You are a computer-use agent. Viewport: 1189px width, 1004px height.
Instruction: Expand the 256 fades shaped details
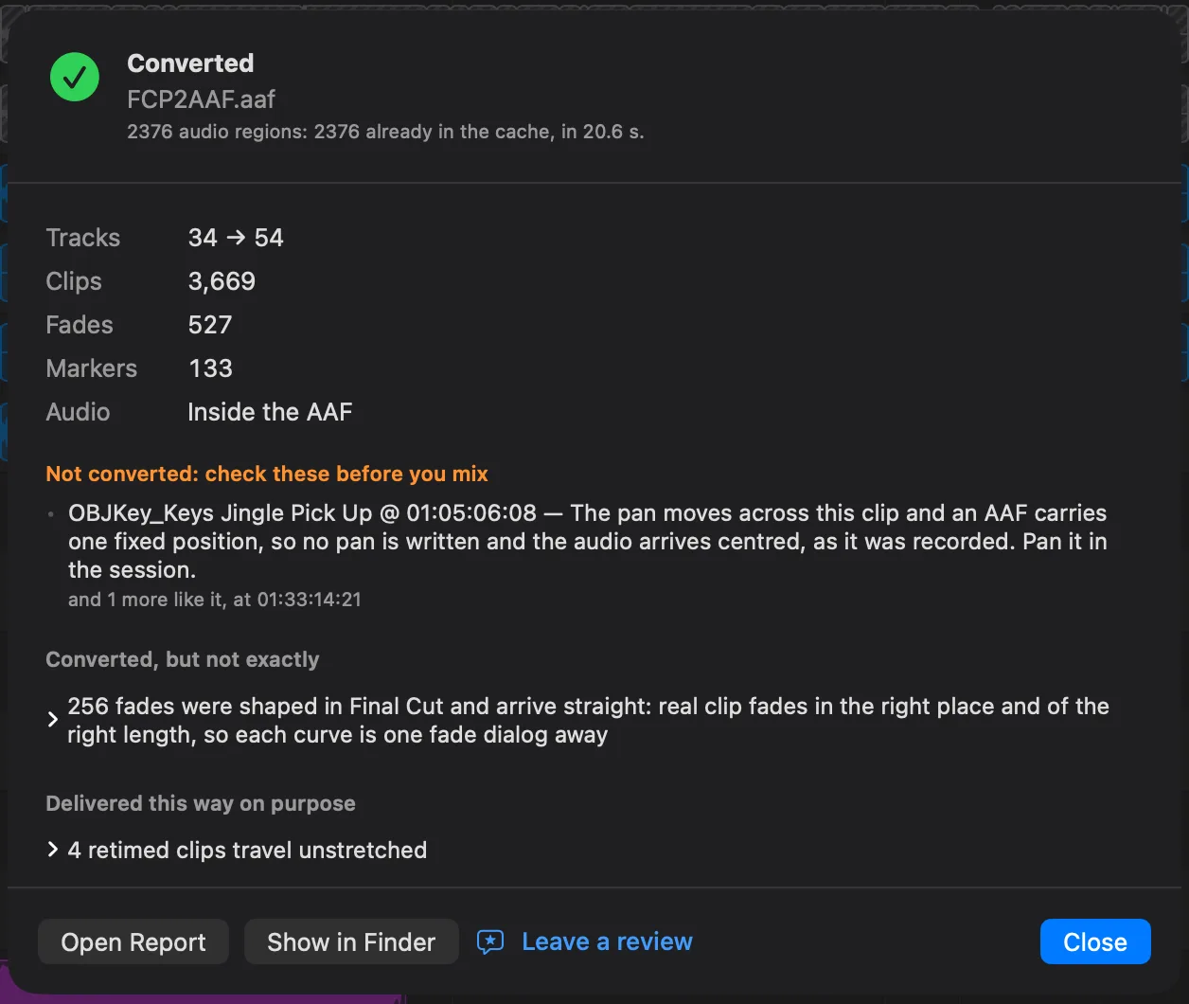[53, 721]
